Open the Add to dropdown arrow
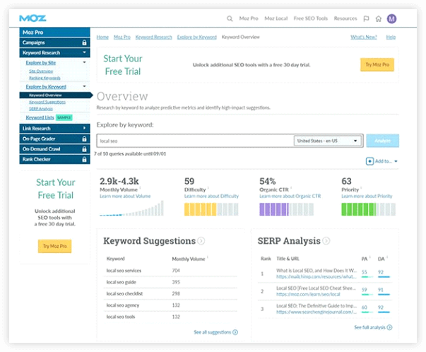426x352 pixels. [396, 161]
